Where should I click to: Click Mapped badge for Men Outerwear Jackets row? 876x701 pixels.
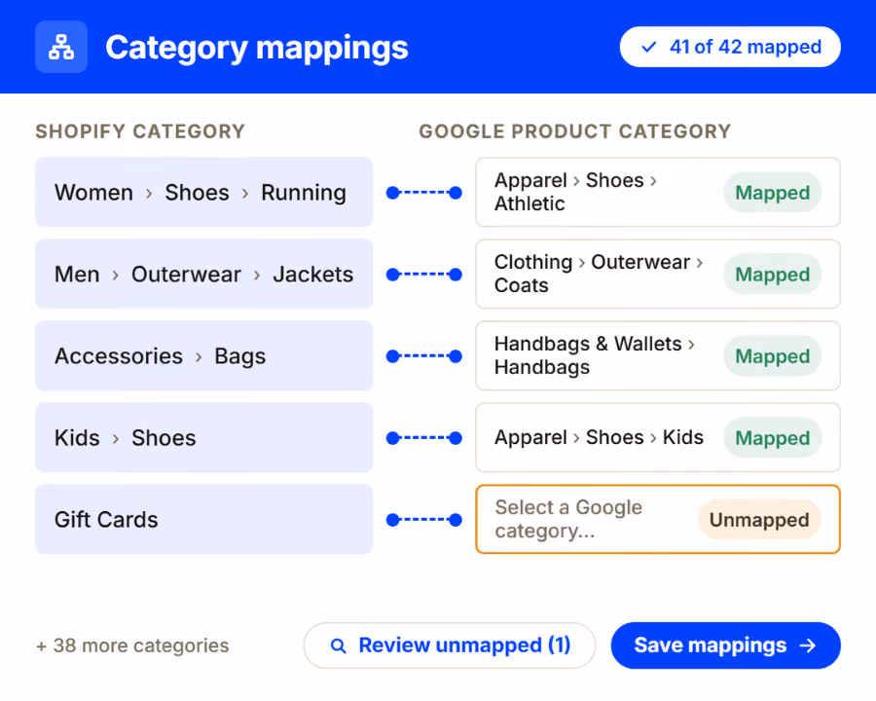[x=773, y=274]
